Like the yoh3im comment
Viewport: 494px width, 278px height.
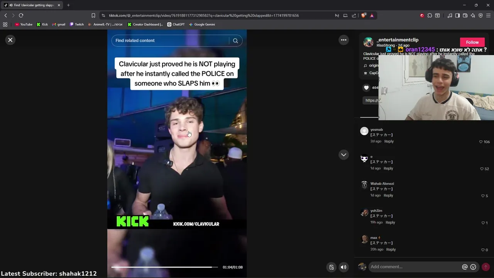(x=483, y=223)
